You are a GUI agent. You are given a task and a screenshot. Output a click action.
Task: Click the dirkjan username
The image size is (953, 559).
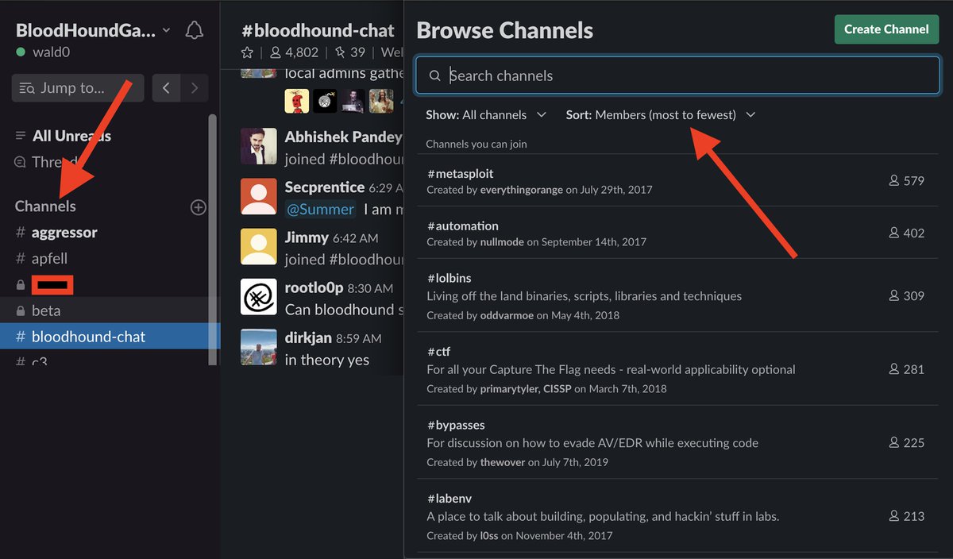pyautogui.click(x=308, y=337)
